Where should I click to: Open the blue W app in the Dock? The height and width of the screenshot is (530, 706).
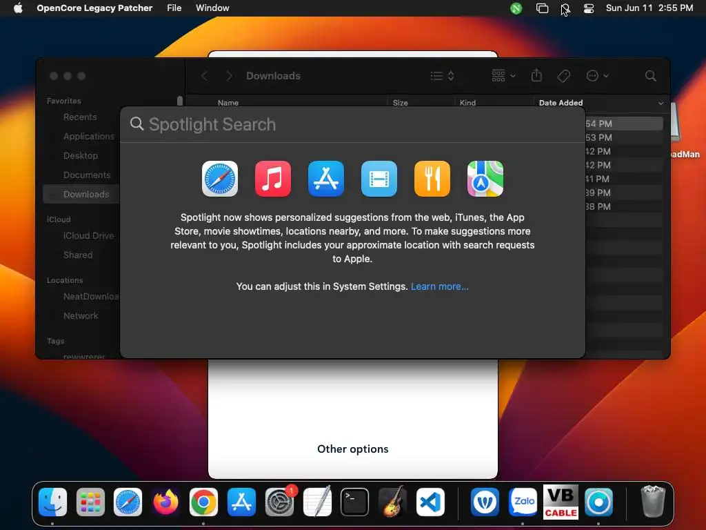pos(485,502)
